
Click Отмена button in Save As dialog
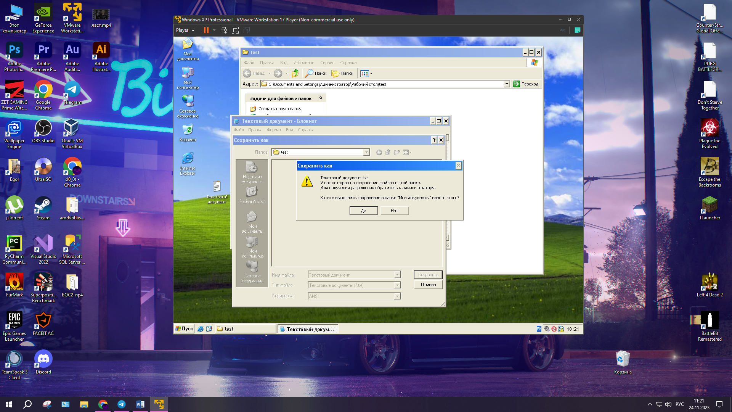(x=428, y=285)
